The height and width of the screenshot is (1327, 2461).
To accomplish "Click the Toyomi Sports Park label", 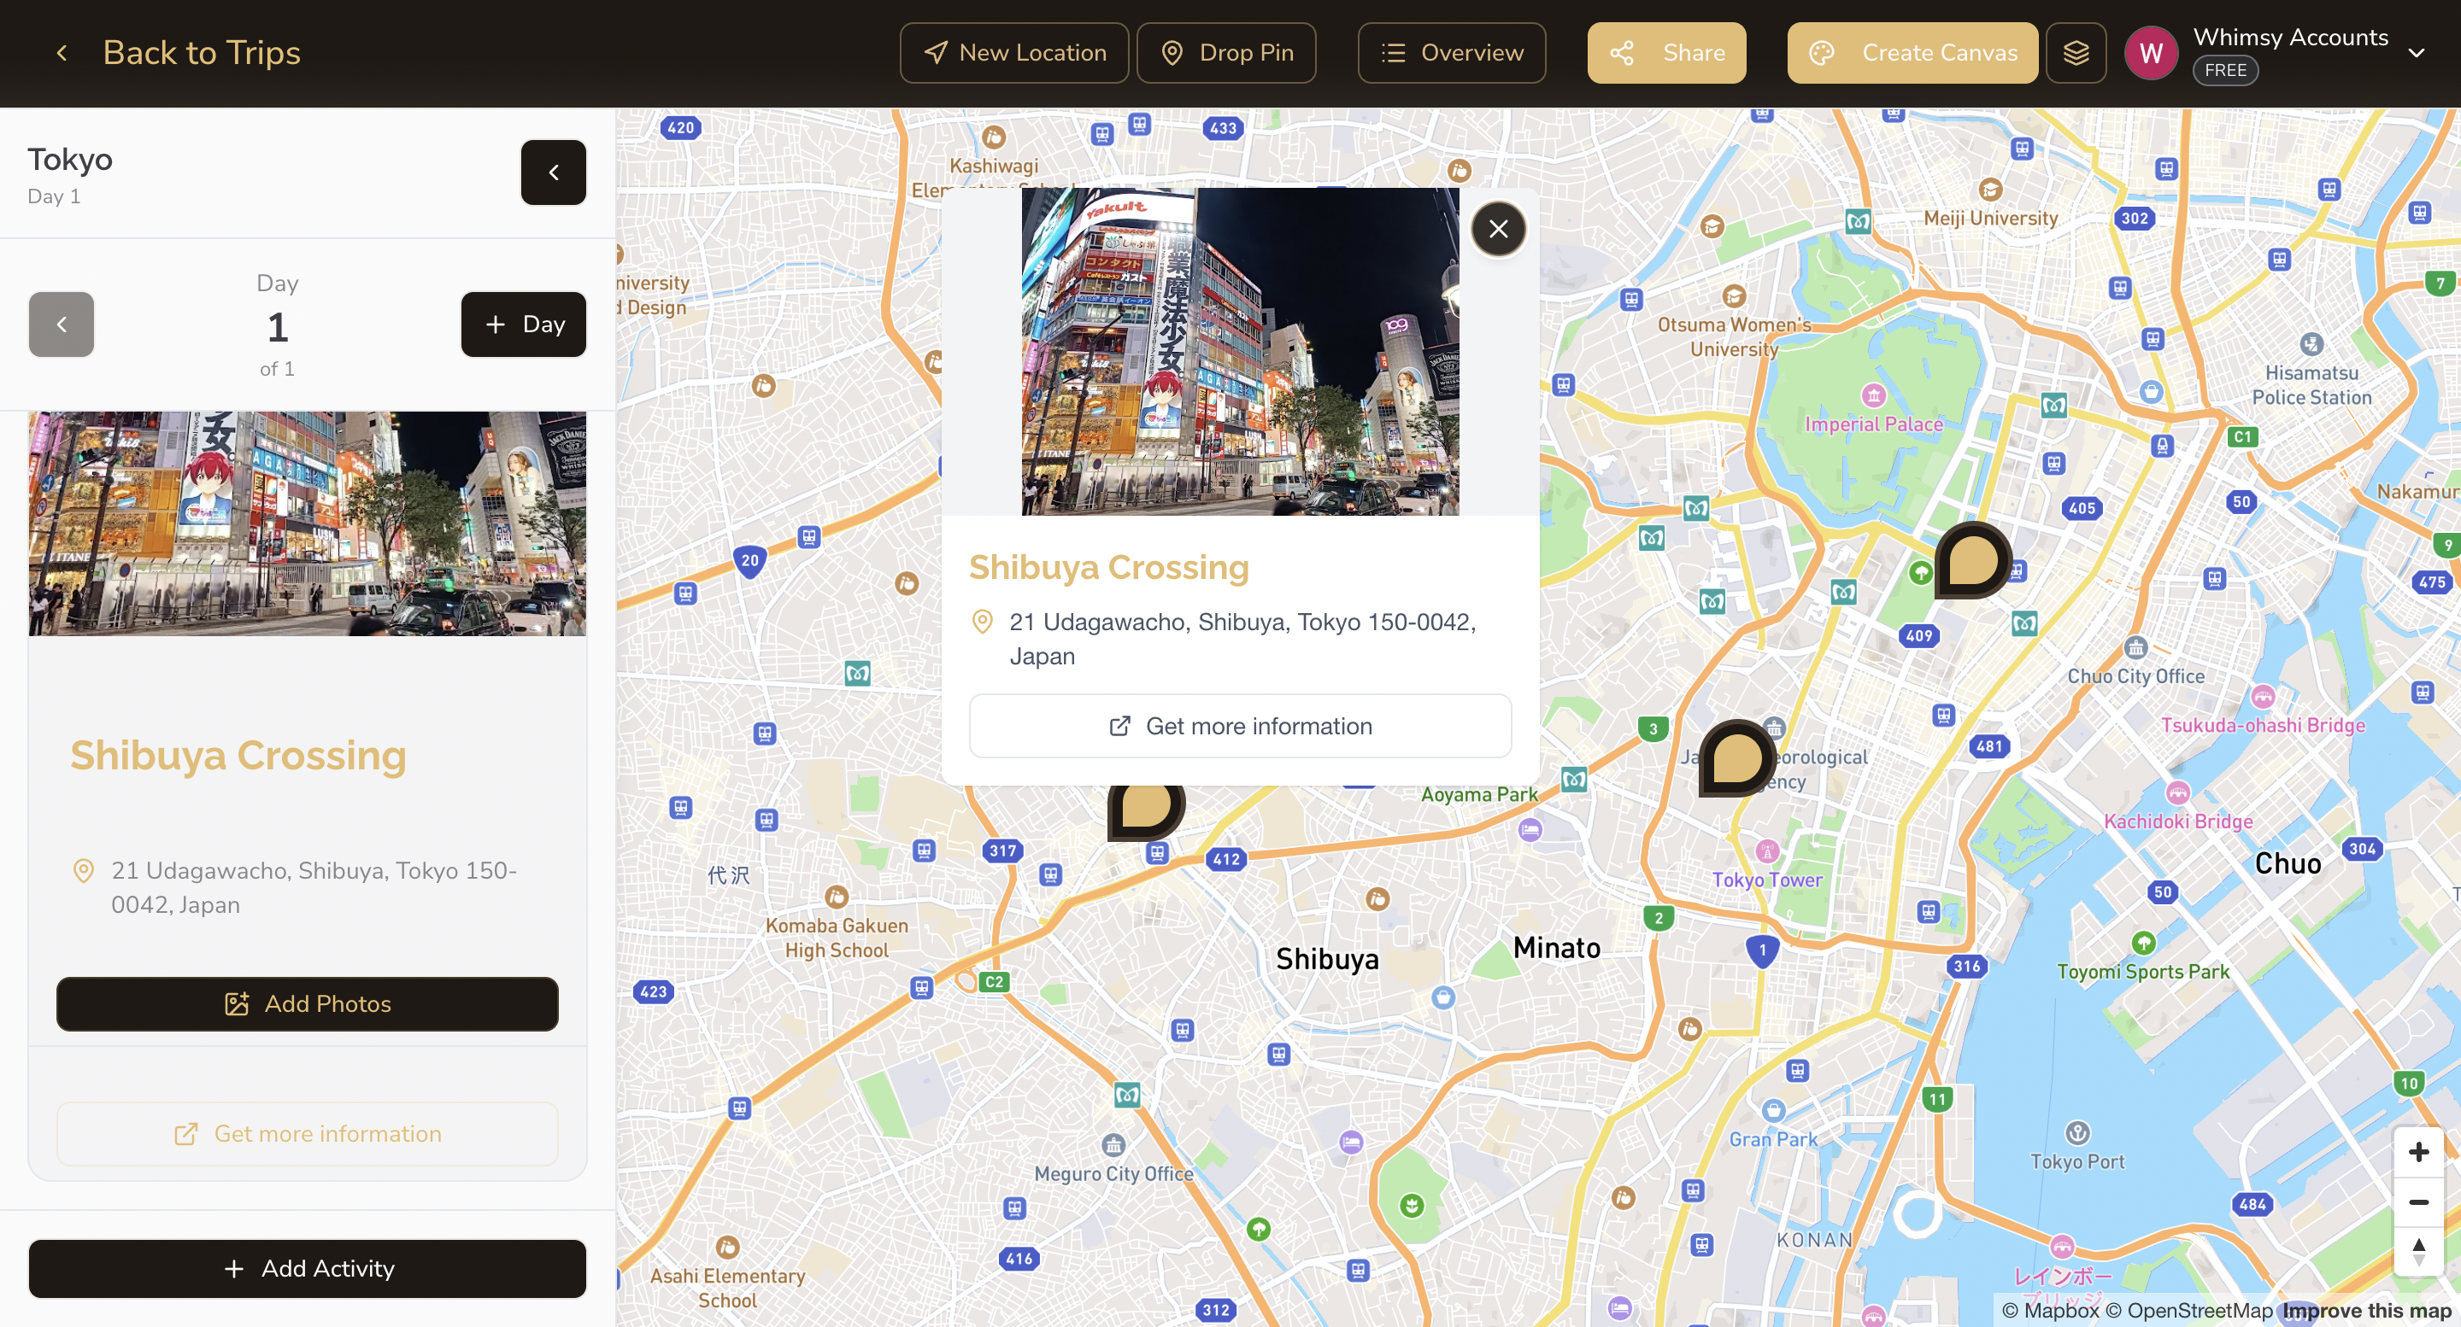I will [x=2143, y=971].
